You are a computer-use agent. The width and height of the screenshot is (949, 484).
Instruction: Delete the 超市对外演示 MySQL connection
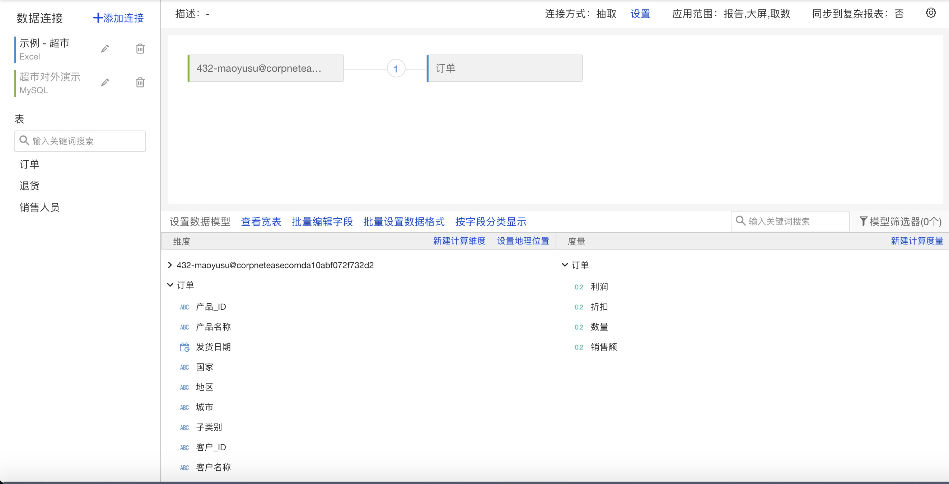tap(140, 82)
